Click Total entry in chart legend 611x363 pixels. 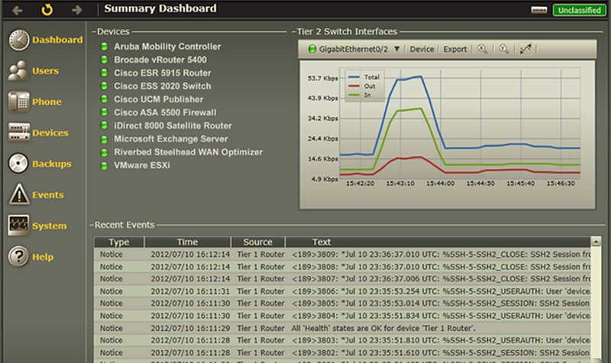tap(364, 77)
